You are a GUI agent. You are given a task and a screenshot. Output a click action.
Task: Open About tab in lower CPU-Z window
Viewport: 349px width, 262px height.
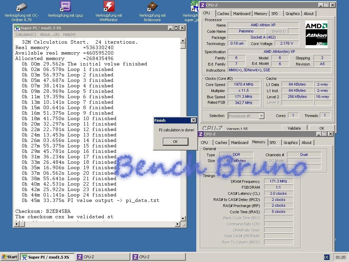pyautogui.click(x=306, y=143)
